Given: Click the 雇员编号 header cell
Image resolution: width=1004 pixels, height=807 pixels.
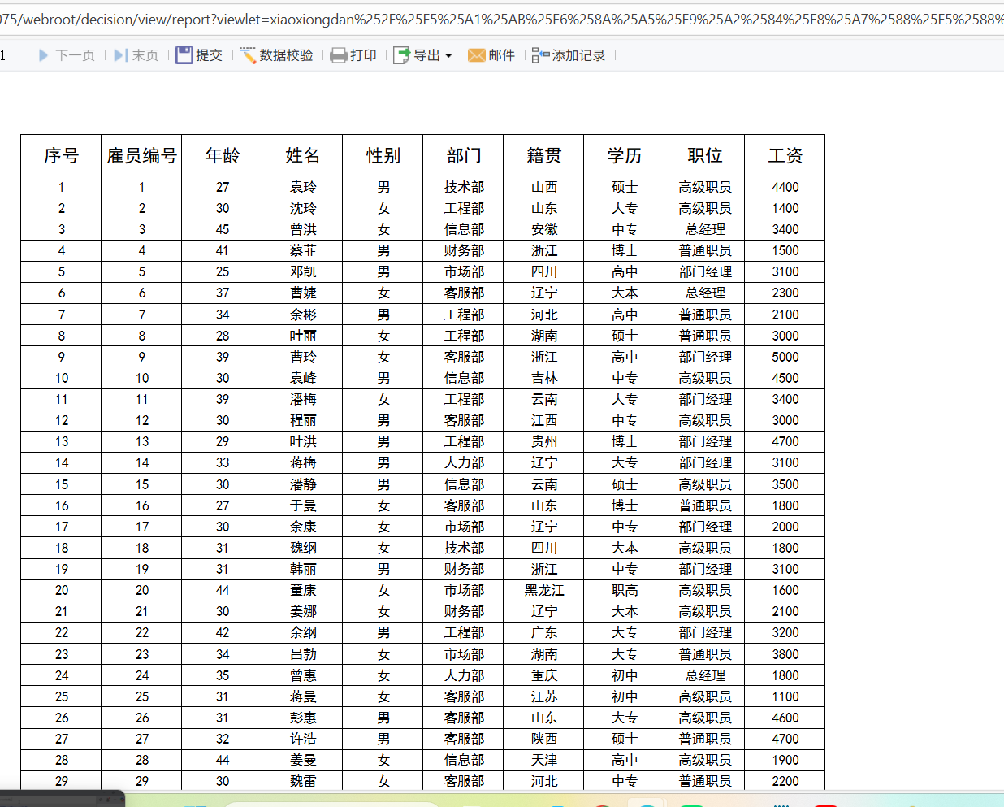Looking at the screenshot, I should click(x=141, y=155).
